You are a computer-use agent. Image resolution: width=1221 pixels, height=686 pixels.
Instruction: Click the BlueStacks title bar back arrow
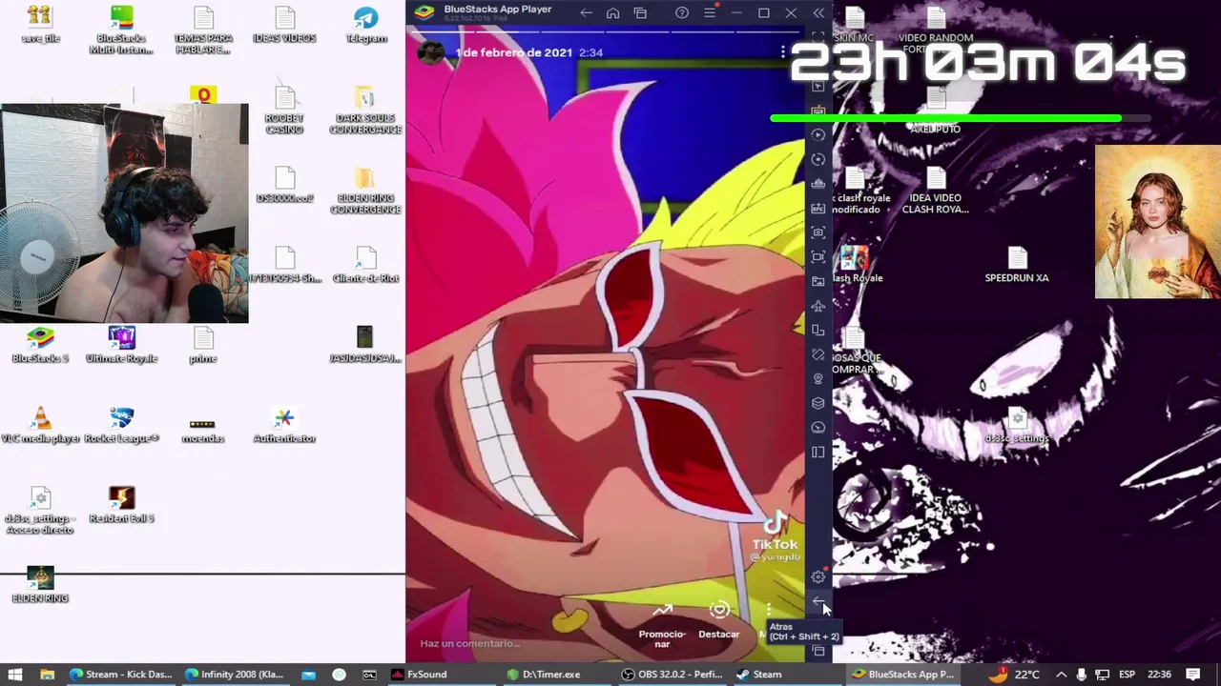[586, 13]
